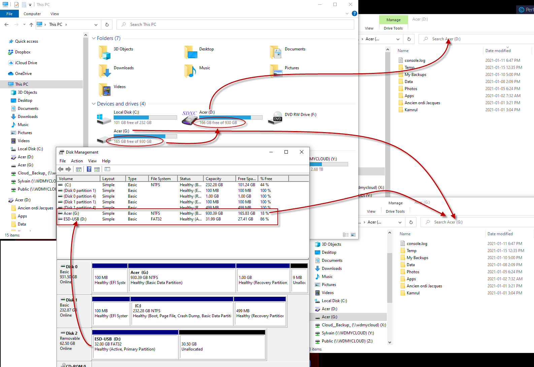Open address dropdown in Acer (D:) window

coord(398,39)
